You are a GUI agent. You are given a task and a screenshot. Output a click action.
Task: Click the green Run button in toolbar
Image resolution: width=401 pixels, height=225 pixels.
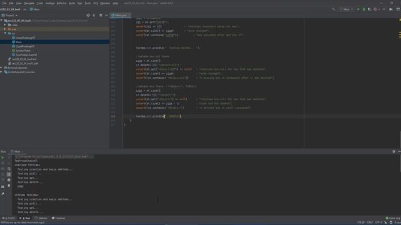pyautogui.click(x=358, y=9)
